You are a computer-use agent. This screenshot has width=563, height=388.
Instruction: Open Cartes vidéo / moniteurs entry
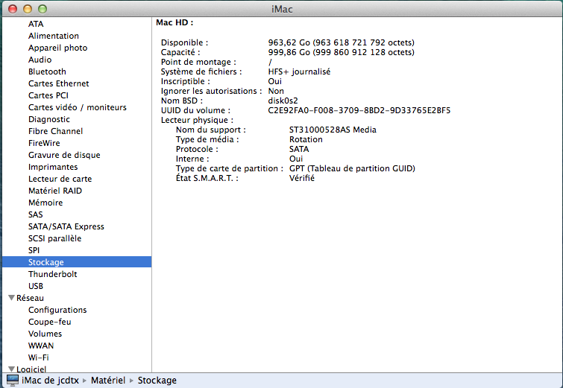coord(77,107)
